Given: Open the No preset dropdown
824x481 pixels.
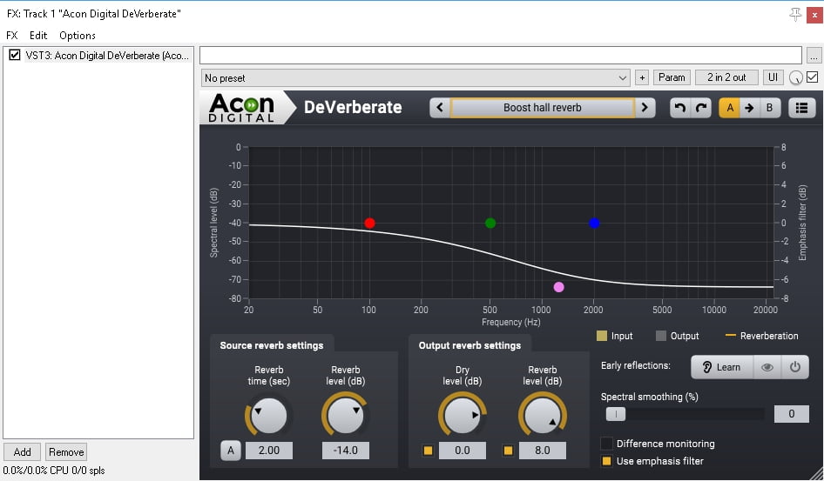Looking at the screenshot, I should click(x=415, y=78).
